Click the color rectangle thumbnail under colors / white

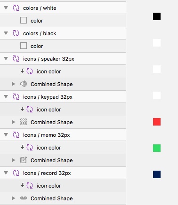click(x=24, y=20)
